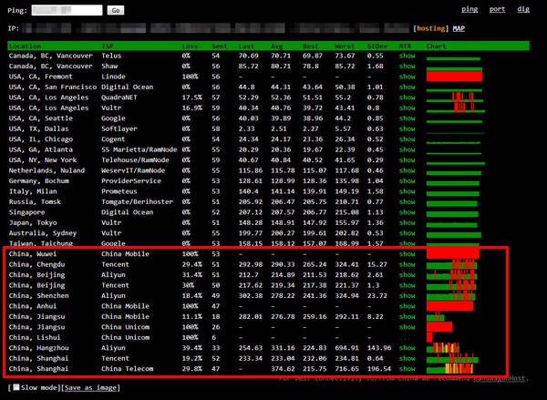Click the hosting link beside the IP
The height and width of the screenshot is (400, 547).
point(430,29)
